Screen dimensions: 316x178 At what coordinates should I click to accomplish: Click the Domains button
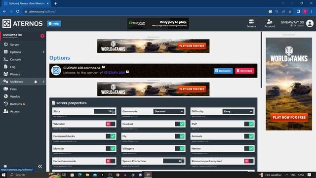point(223,71)
